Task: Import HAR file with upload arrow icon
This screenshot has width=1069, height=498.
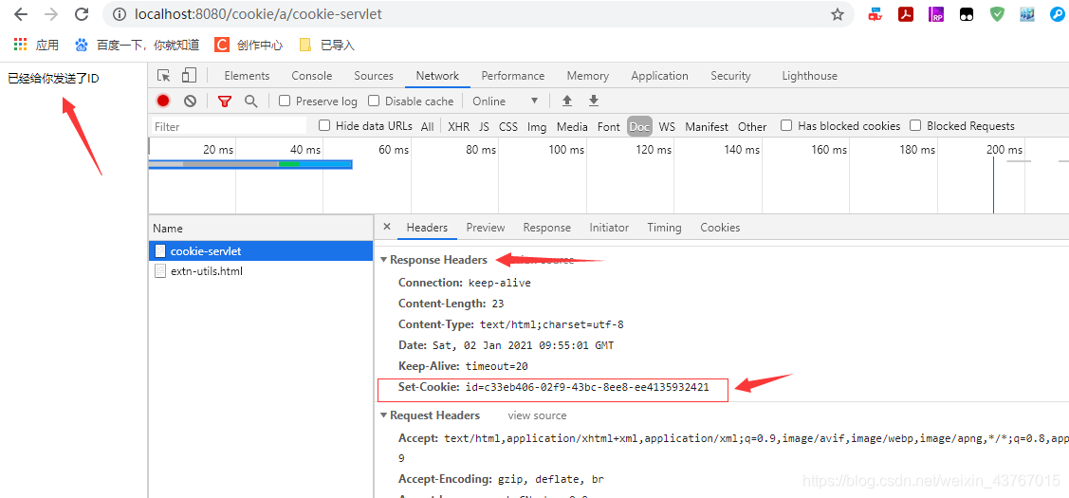Action: pyautogui.click(x=566, y=101)
